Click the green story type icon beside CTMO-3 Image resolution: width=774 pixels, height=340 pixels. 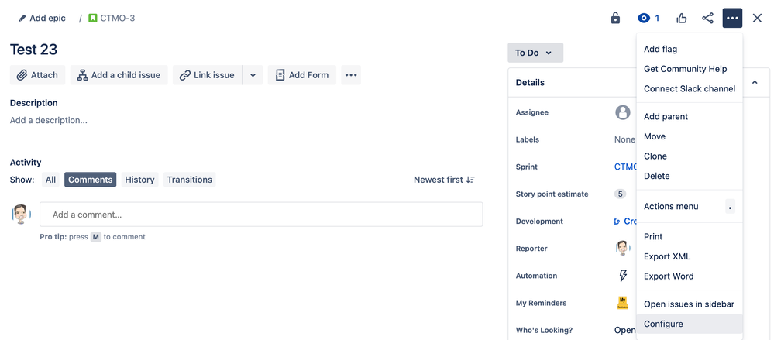coord(92,19)
